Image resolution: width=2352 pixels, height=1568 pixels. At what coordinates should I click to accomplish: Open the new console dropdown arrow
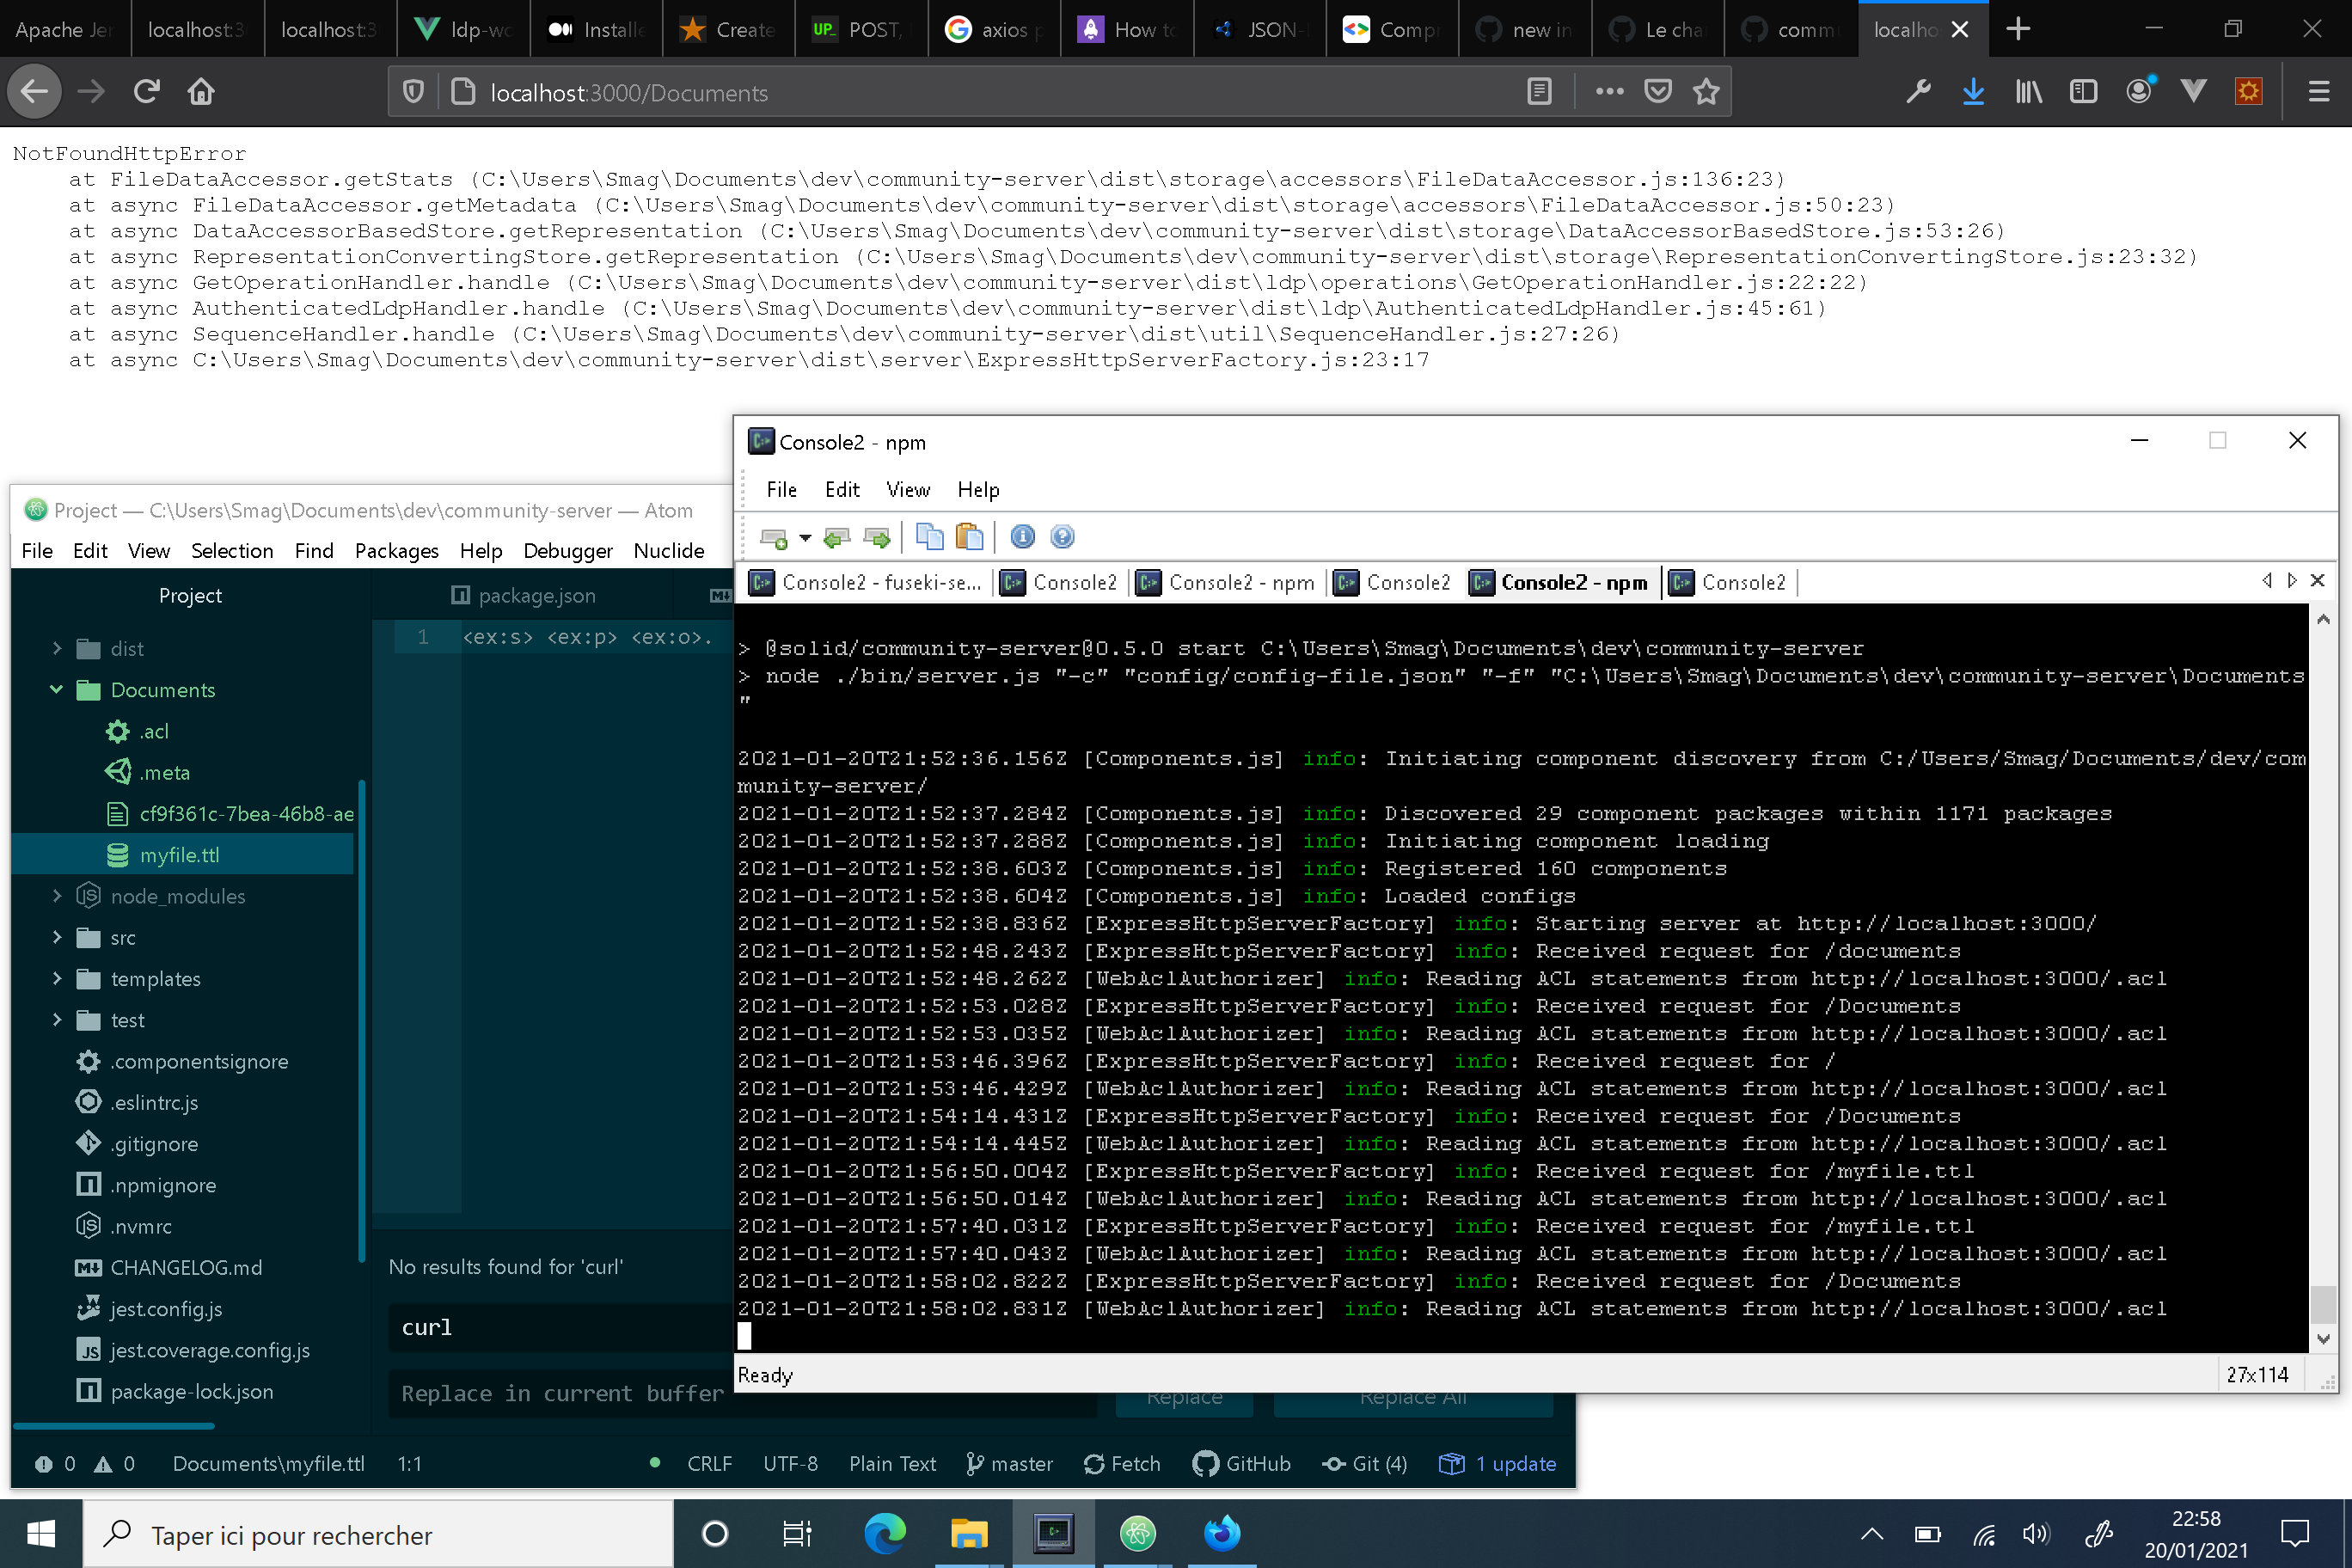click(806, 537)
